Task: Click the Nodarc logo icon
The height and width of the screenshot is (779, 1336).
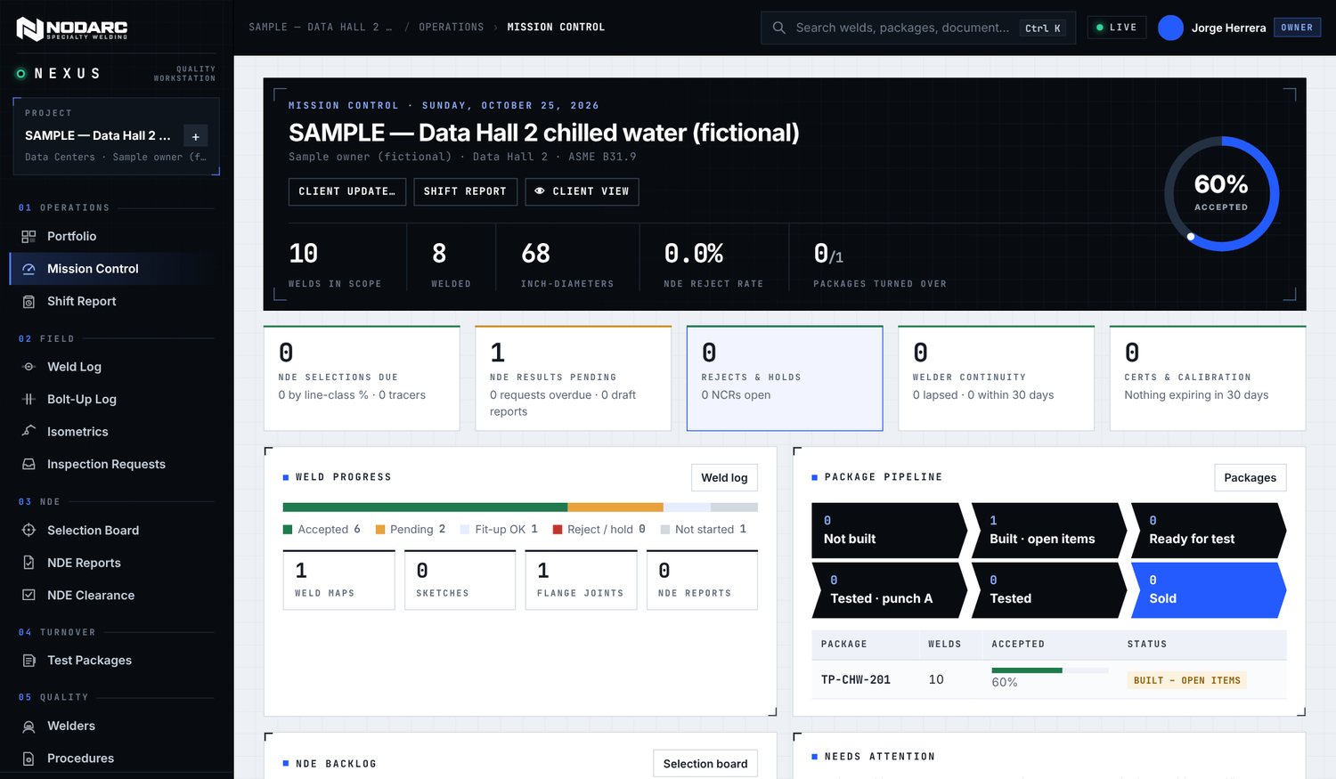Action: click(x=29, y=28)
